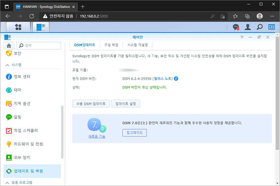Viewport: 280px width, 186px height.
Task: Select 외부 장치 external devices
Action: coord(18,157)
